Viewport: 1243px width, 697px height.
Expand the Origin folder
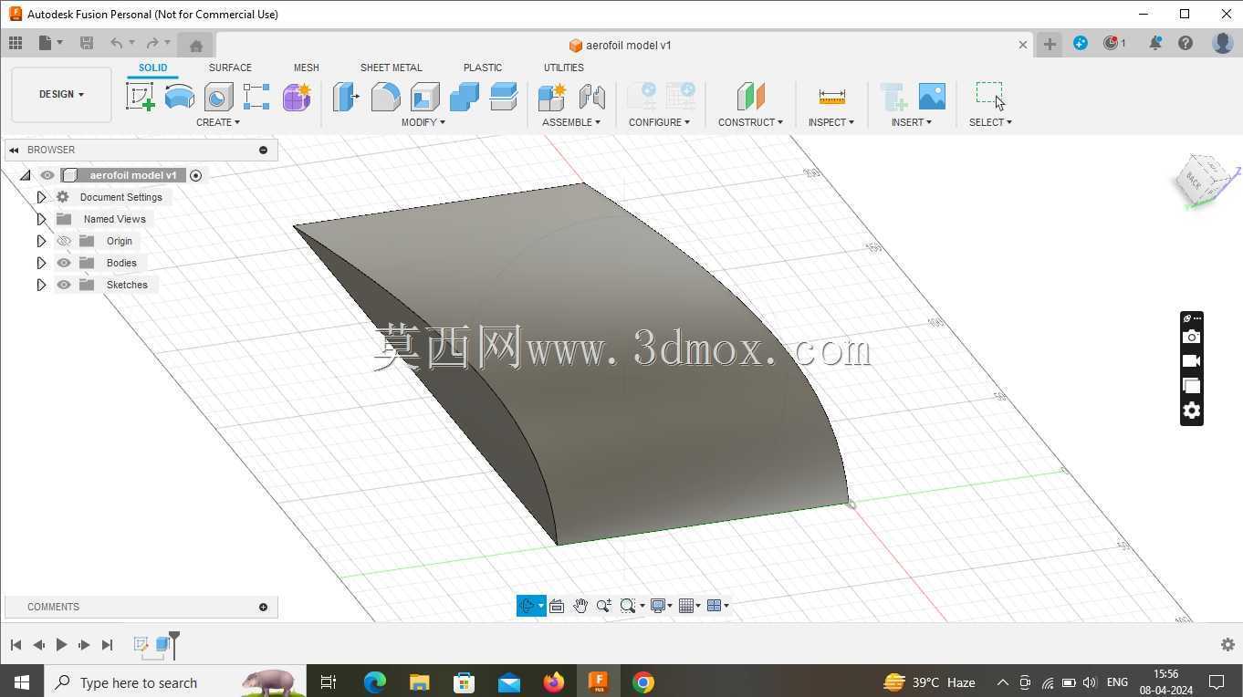[41, 241]
